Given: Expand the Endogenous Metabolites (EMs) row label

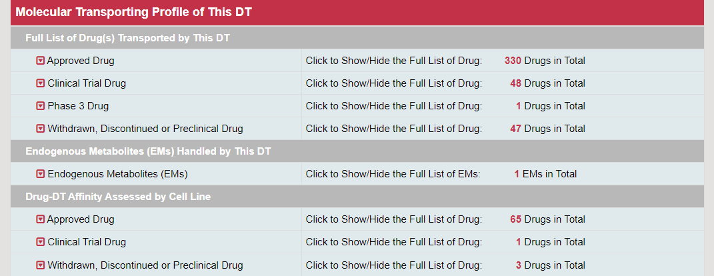Looking at the screenshot, I should [117, 174].
